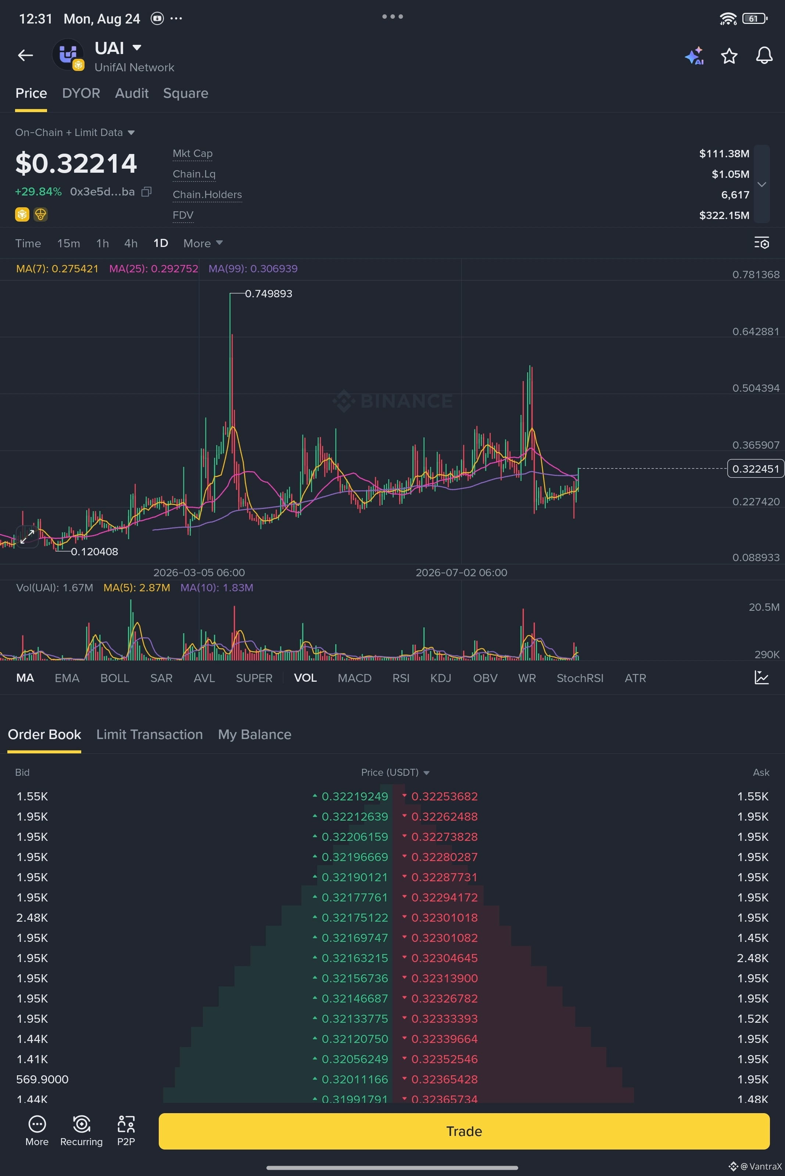This screenshot has height=1176, width=785.
Task: Select bid price 0.32175122
Action: (x=355, y=917)
